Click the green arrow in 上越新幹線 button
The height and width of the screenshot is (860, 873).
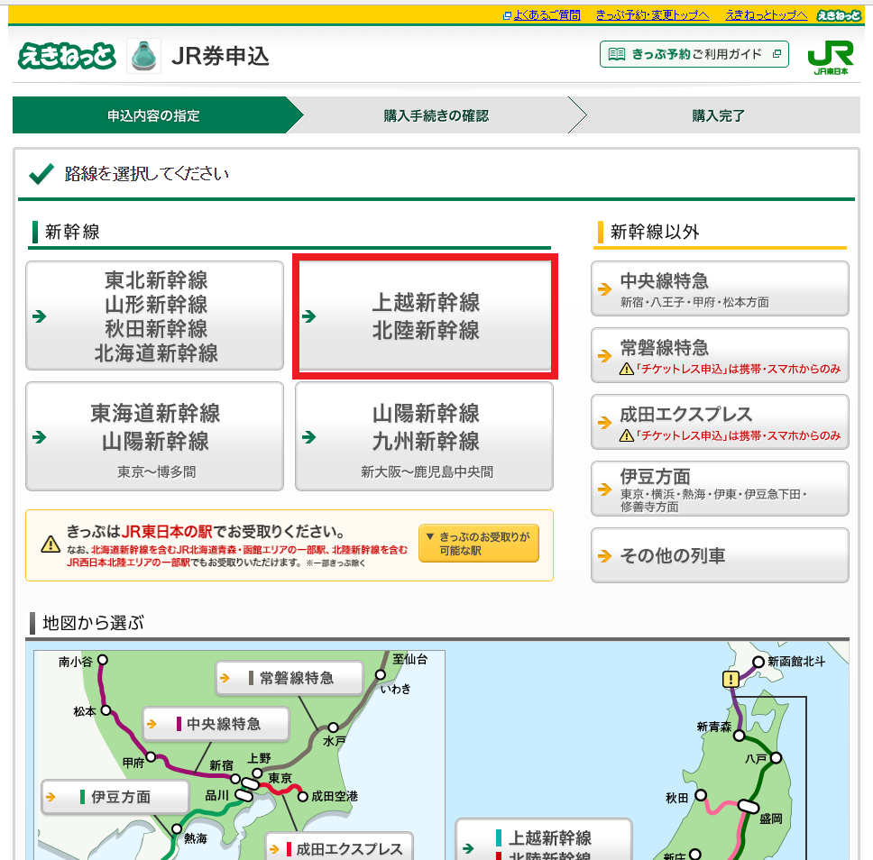tap(309, 316)
